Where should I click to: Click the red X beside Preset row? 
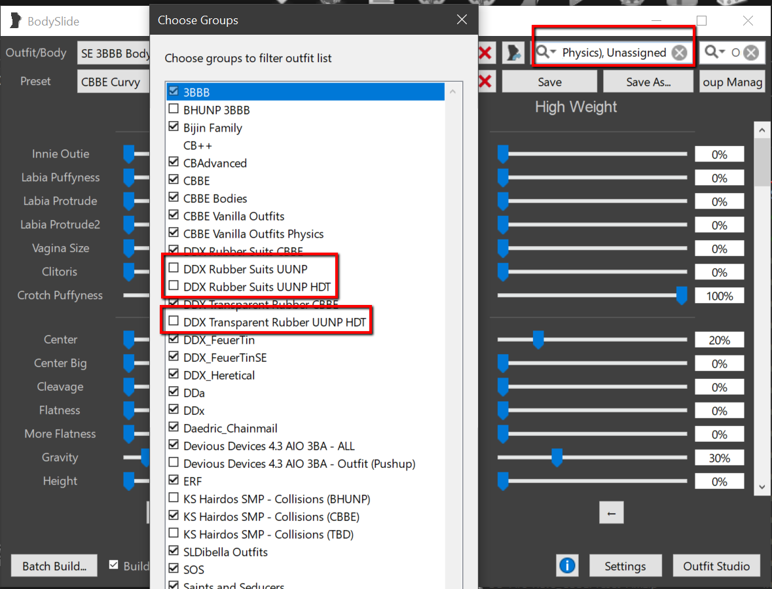click(485, 81)
